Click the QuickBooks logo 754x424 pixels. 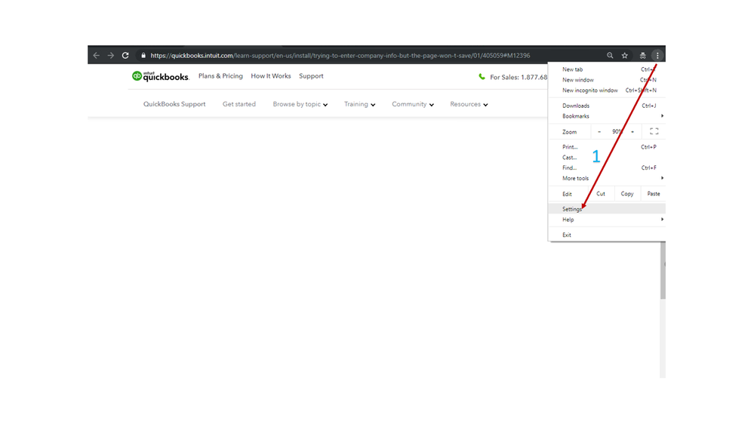click(x=161, y=76)
